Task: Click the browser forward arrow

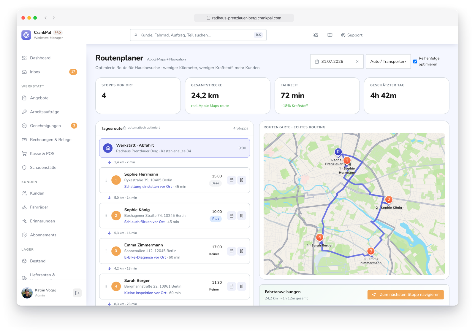Action: coord(54,18)
